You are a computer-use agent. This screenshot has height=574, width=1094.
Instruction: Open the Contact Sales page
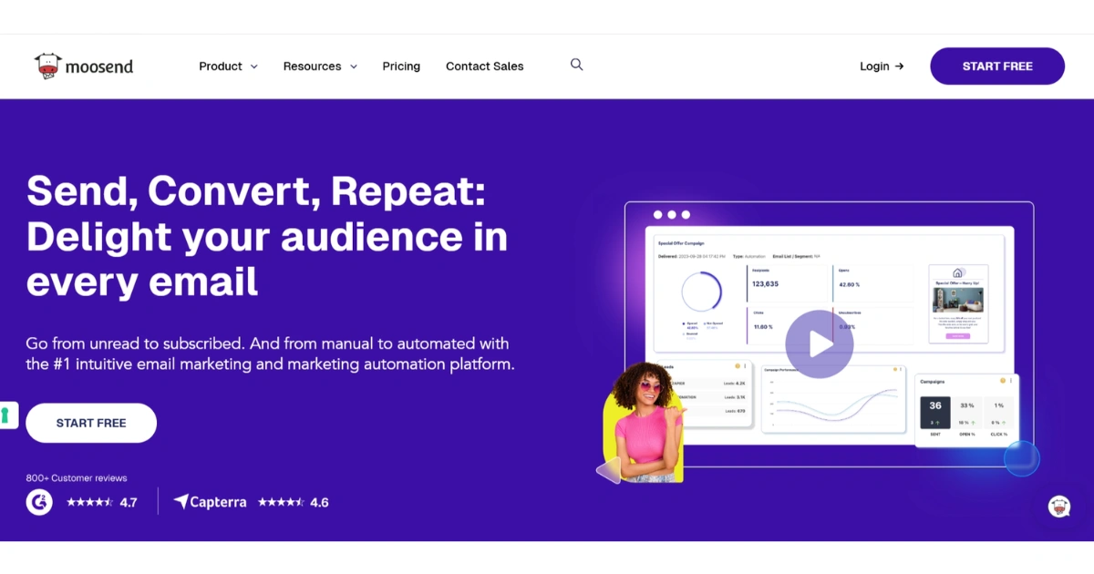pos(484,67)
